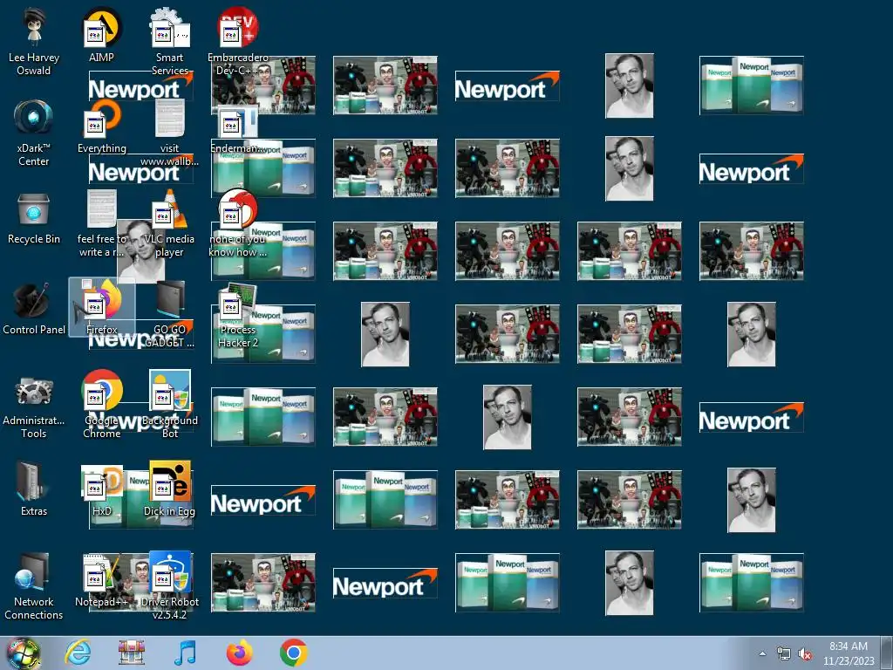
Task: Show hidden tray icons arrow
Action: click(x=762, y=653)
